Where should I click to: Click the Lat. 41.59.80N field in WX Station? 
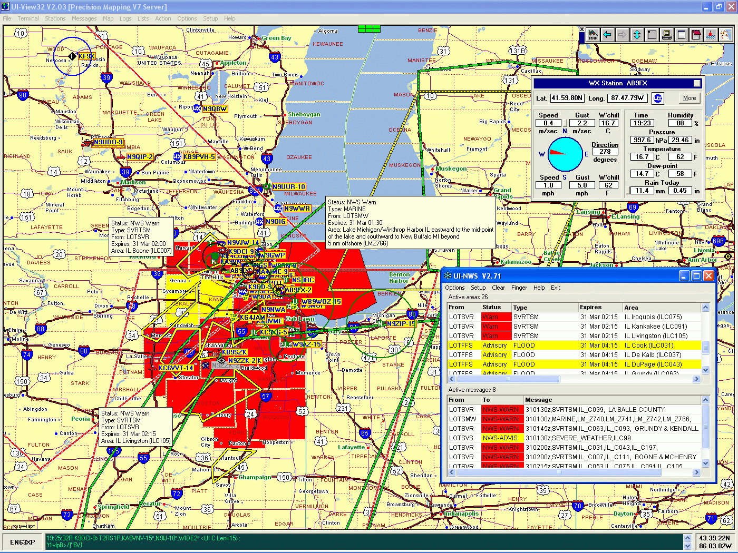tap(567, 98)
